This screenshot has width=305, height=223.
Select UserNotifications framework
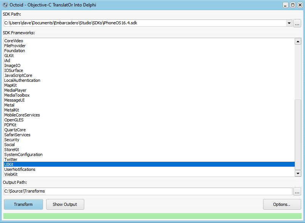coord(149,169)
